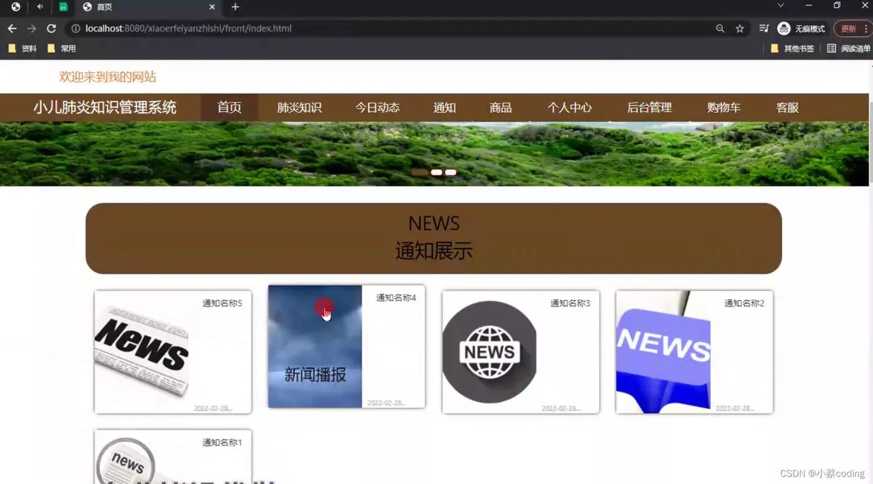Reload the current page

coord(52,29)
